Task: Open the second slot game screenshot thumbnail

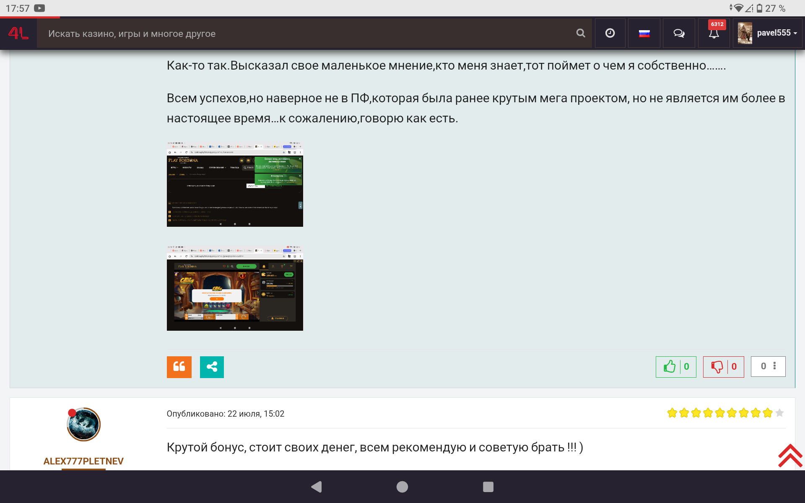Action: click(x=235, y=288)
